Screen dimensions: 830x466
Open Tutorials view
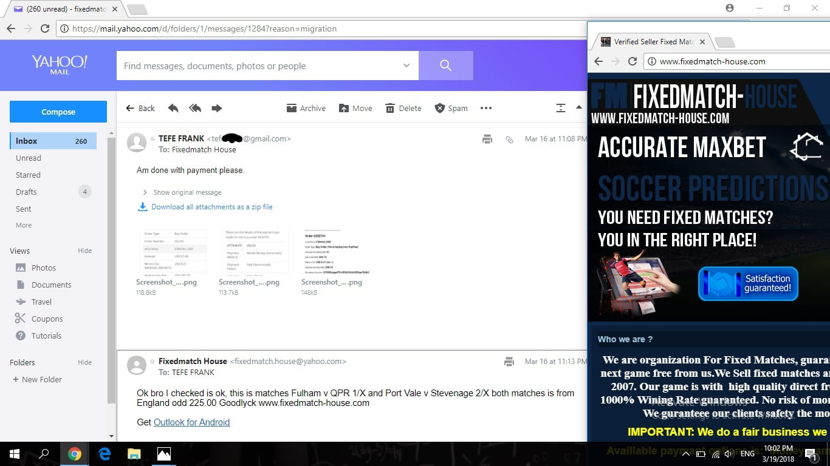click(x=46, y=336)
